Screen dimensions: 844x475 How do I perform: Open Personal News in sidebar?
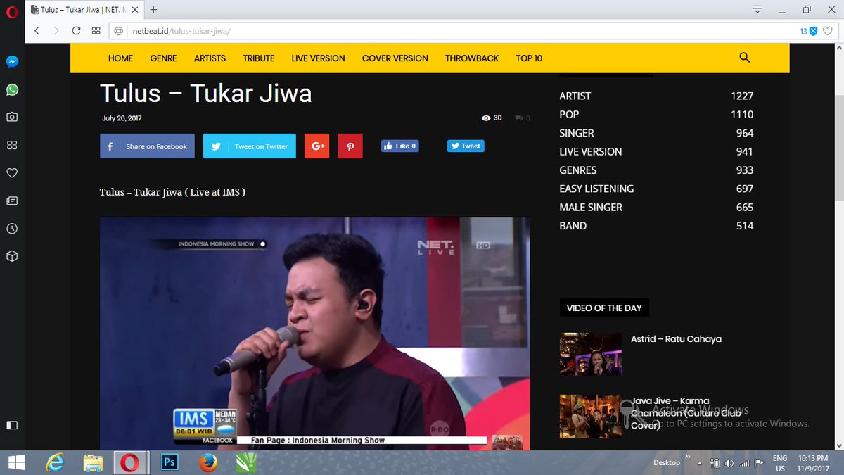coord(12,201)
